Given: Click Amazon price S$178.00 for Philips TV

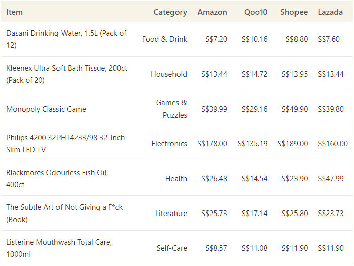Looking at the screenshot, I should pyautogui.click(x=212, y=144).
